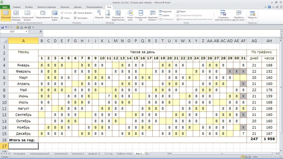Click Упорядочить все windows
This screenshot has height=159, width=283.
click(141, 15)
